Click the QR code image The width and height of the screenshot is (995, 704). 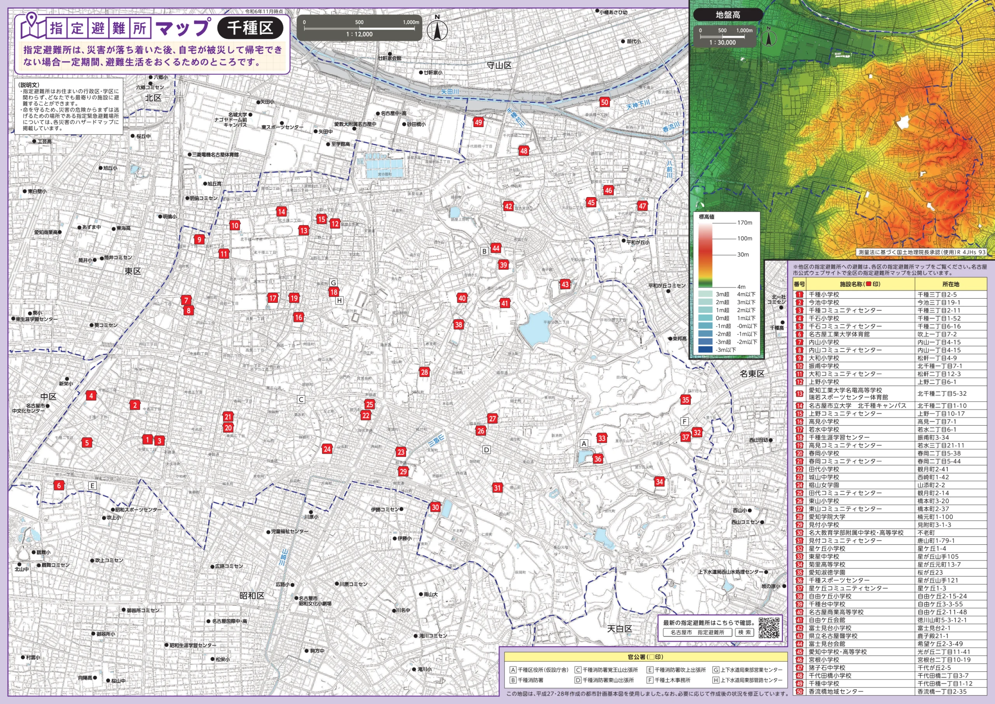click(x=769, y=628)
